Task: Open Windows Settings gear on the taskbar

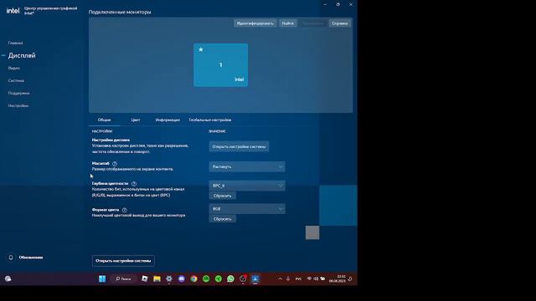Action: (x=169, y=278)
